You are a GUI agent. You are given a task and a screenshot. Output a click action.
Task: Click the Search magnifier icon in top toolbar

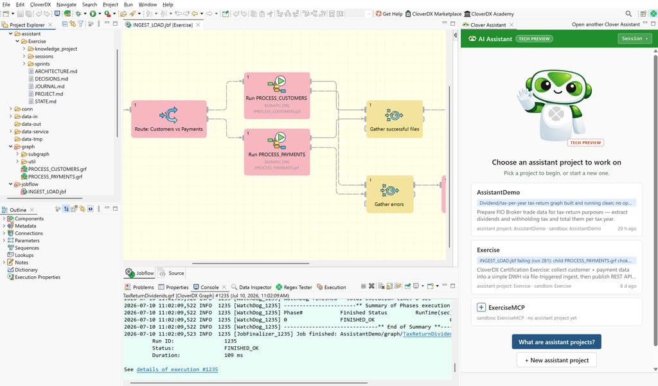tap(628, 14)
